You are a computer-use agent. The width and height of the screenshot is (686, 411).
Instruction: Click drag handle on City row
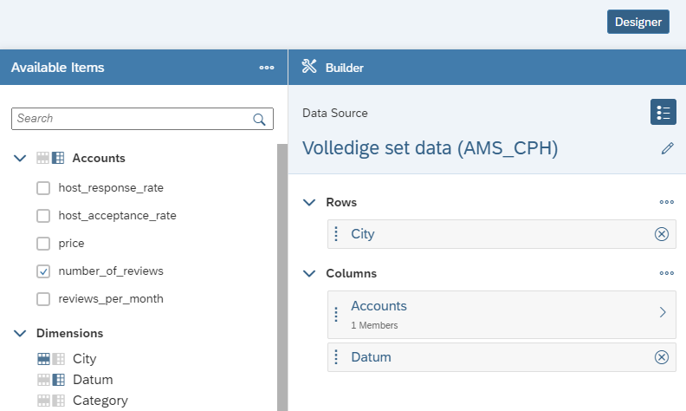click(336, 234)
